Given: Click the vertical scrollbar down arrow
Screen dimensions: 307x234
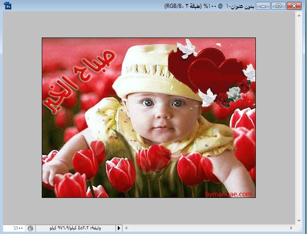Looking at the screenshot, I should (x=299, y=220).
